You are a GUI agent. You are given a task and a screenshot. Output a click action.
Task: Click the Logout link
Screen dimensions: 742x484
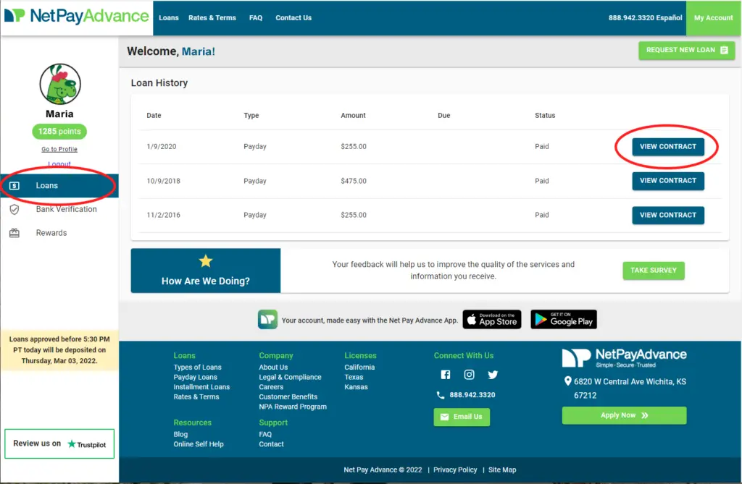pos(59,164)
